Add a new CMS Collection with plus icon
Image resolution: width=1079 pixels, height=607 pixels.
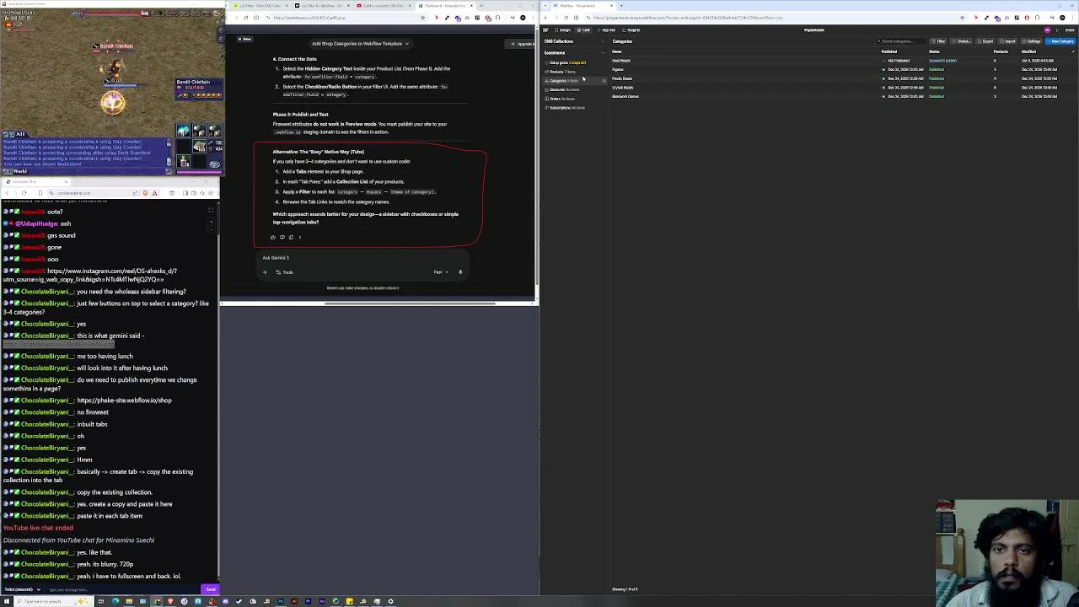(603, 41)
